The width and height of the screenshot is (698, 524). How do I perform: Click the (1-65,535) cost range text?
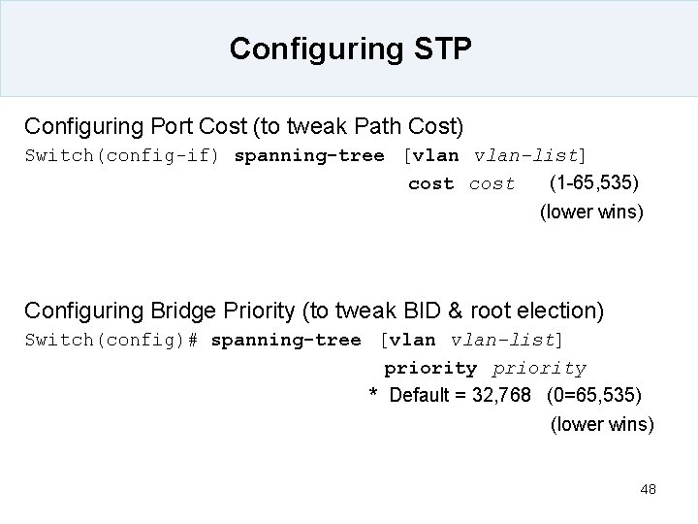click(594, 182)
